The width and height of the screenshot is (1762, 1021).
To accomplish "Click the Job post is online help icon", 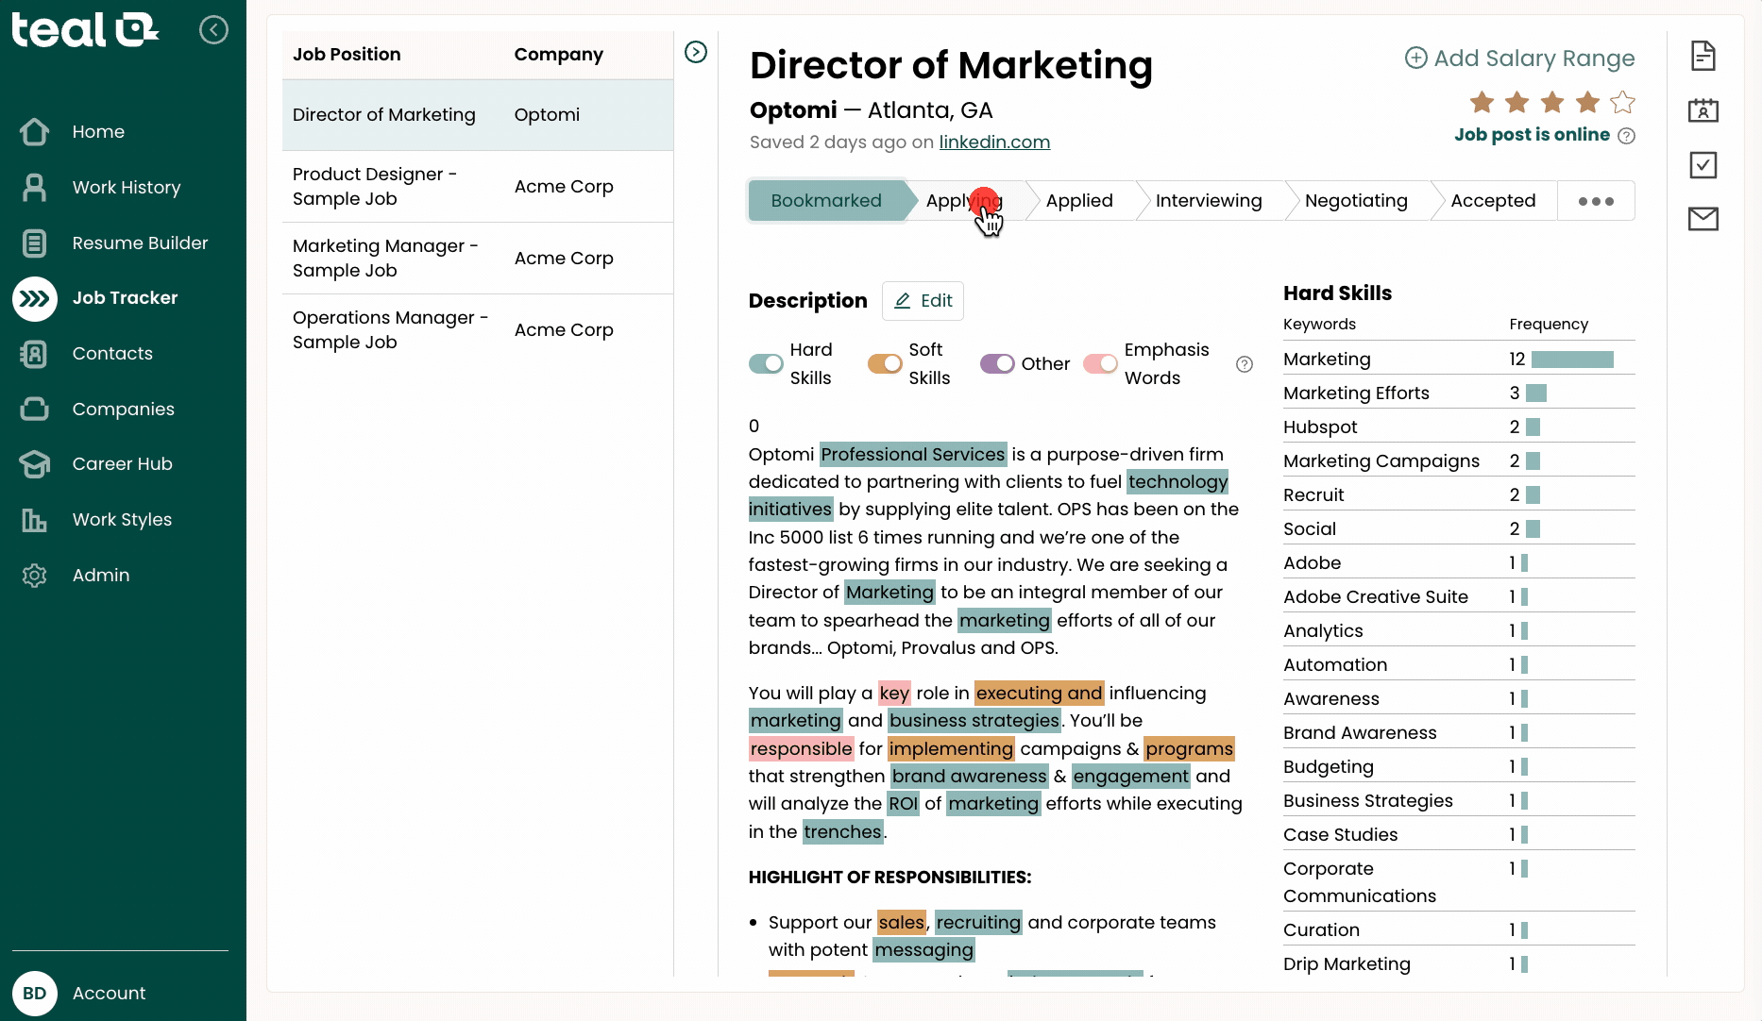I will [1626, 136].
